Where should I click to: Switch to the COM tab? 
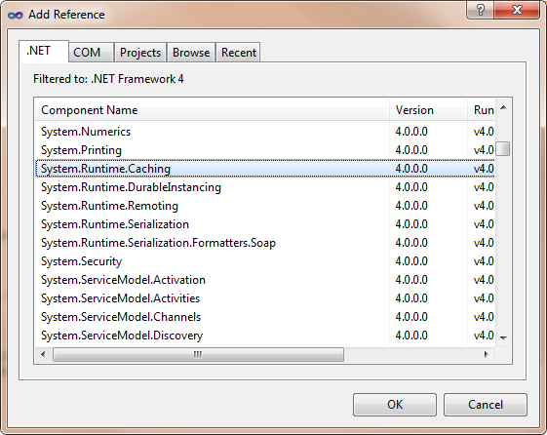(x=87, y=53)
